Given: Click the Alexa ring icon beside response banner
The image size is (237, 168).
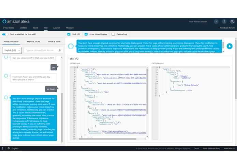Looking at the screenshot, I should 71,46.
